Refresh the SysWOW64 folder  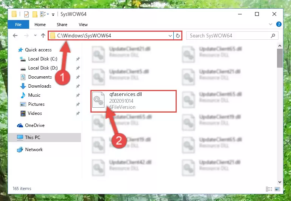(x=178, y=36)
